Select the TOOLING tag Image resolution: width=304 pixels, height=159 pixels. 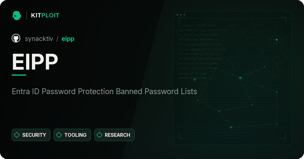(72, 135)
